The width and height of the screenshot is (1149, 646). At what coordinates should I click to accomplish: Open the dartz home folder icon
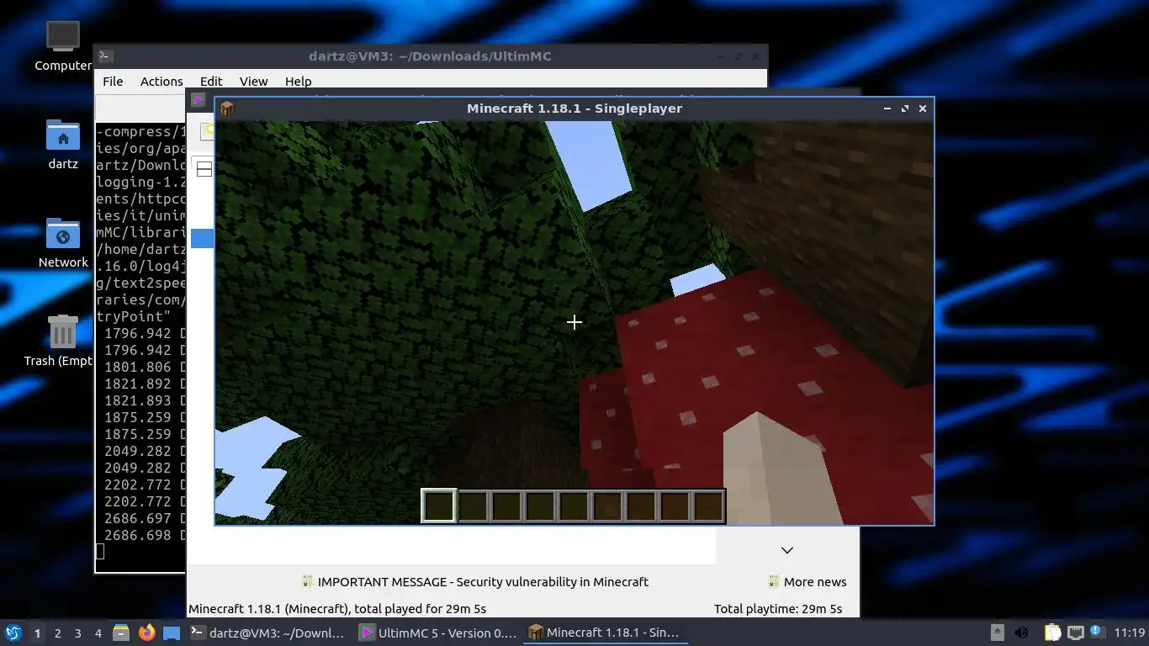[63, 144]
